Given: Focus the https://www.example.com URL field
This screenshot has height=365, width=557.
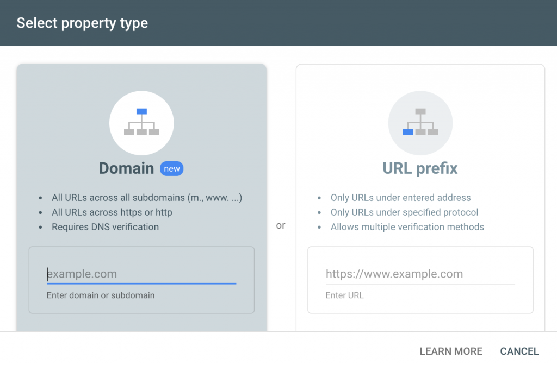Looking at the screenshot, I should click(x=420, y=274).
